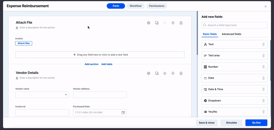Click Add table link

(x=107, y=64)
